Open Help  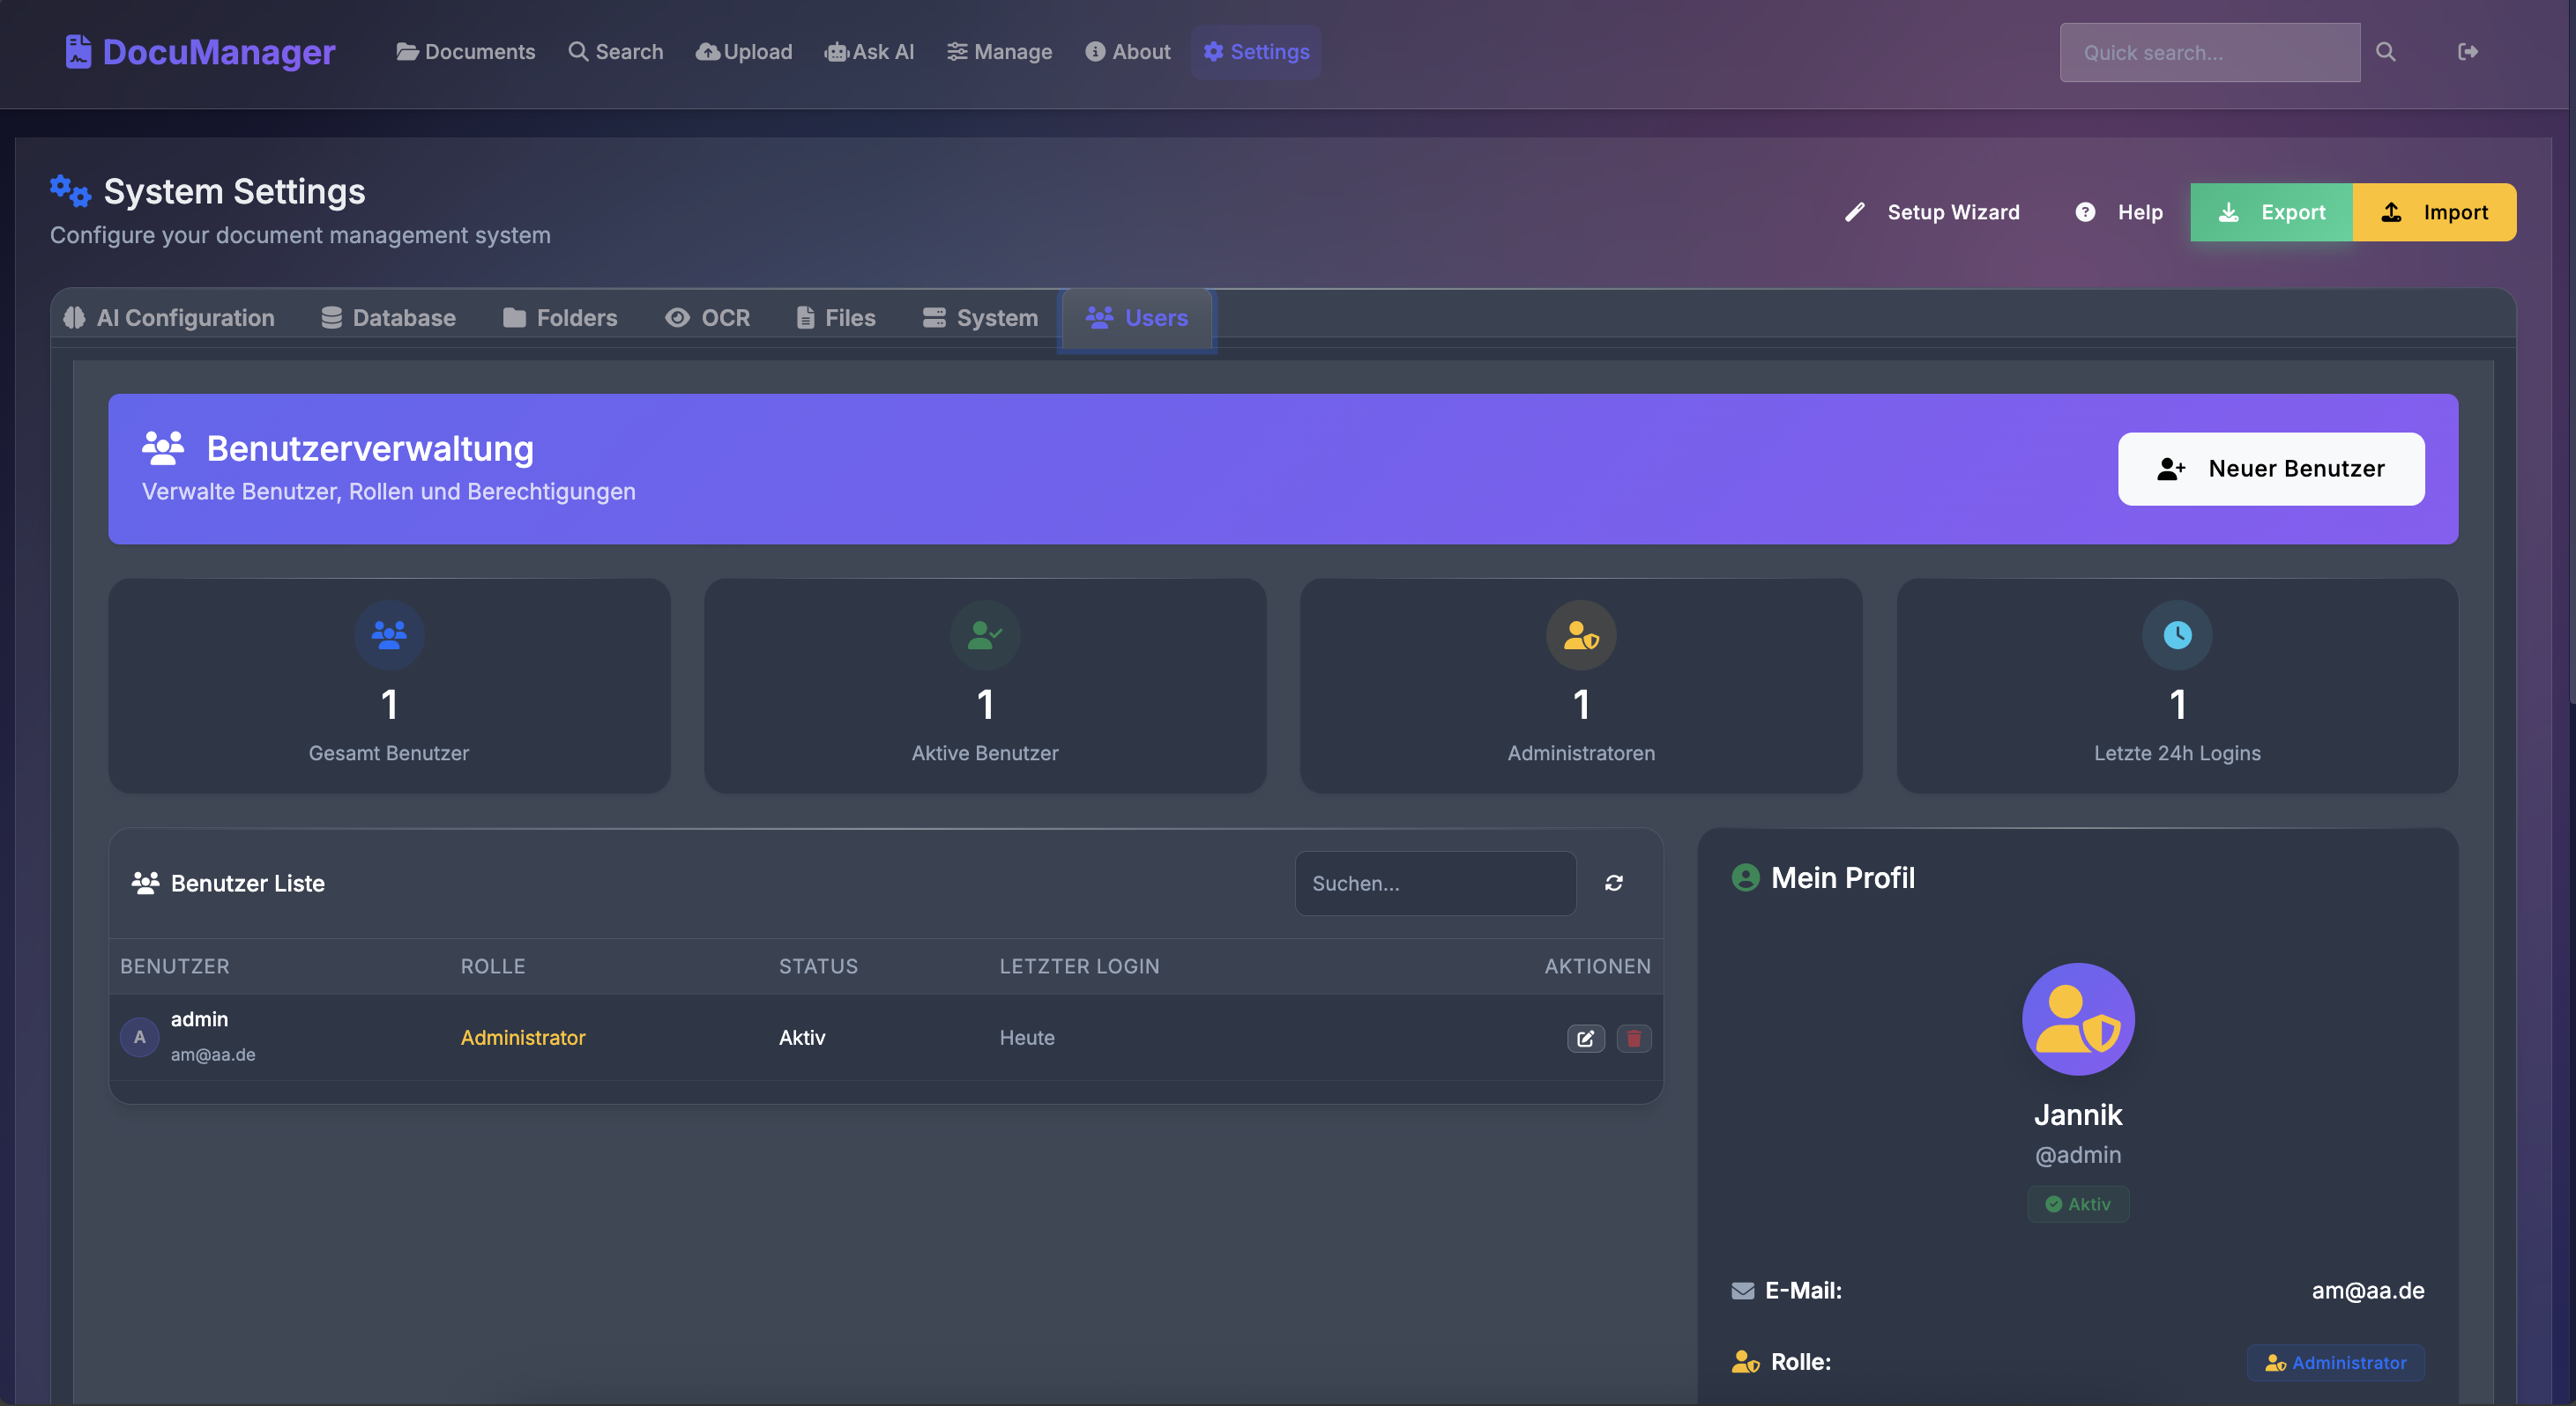[x=2120, y=211]
